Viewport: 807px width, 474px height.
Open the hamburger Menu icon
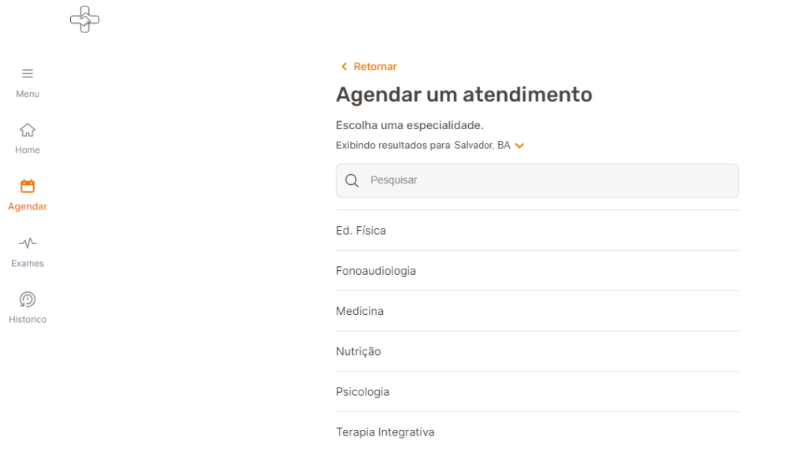28,73
